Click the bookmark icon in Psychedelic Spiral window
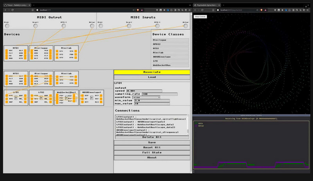 pos(213,10)
